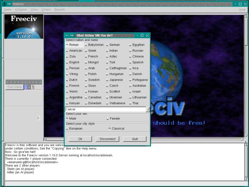
Task: Choose the Dúnedain nation
Action: coord(93,103)
